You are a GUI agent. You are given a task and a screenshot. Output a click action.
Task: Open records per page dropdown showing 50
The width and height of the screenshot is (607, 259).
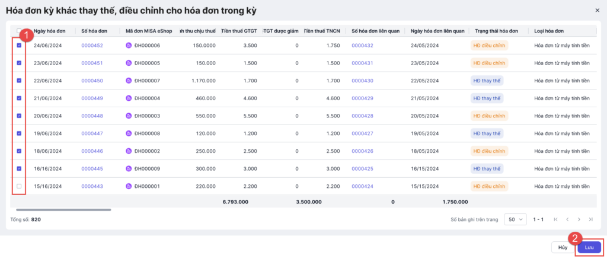(515, 219)
